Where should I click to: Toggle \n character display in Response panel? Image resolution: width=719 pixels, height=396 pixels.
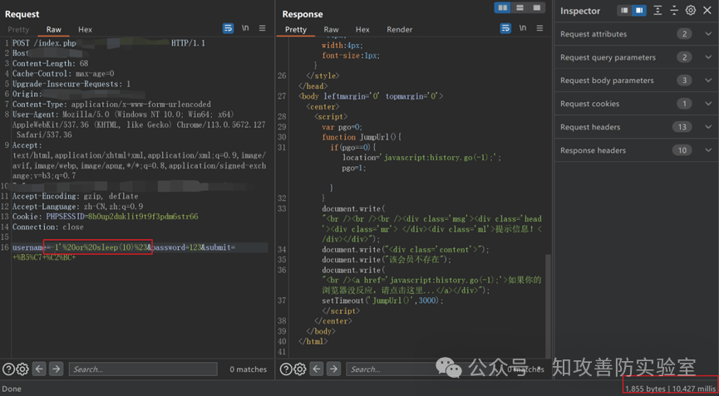tap(523, 28)
